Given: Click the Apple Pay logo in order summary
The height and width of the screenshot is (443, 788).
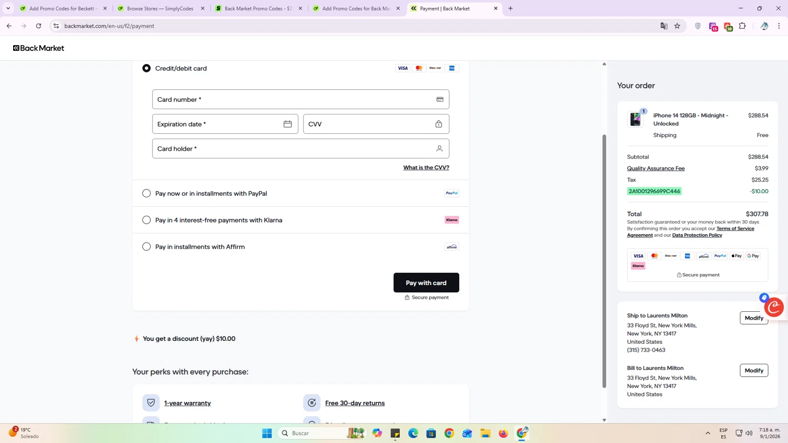Looking at the screenshot, I should point(737,256).
